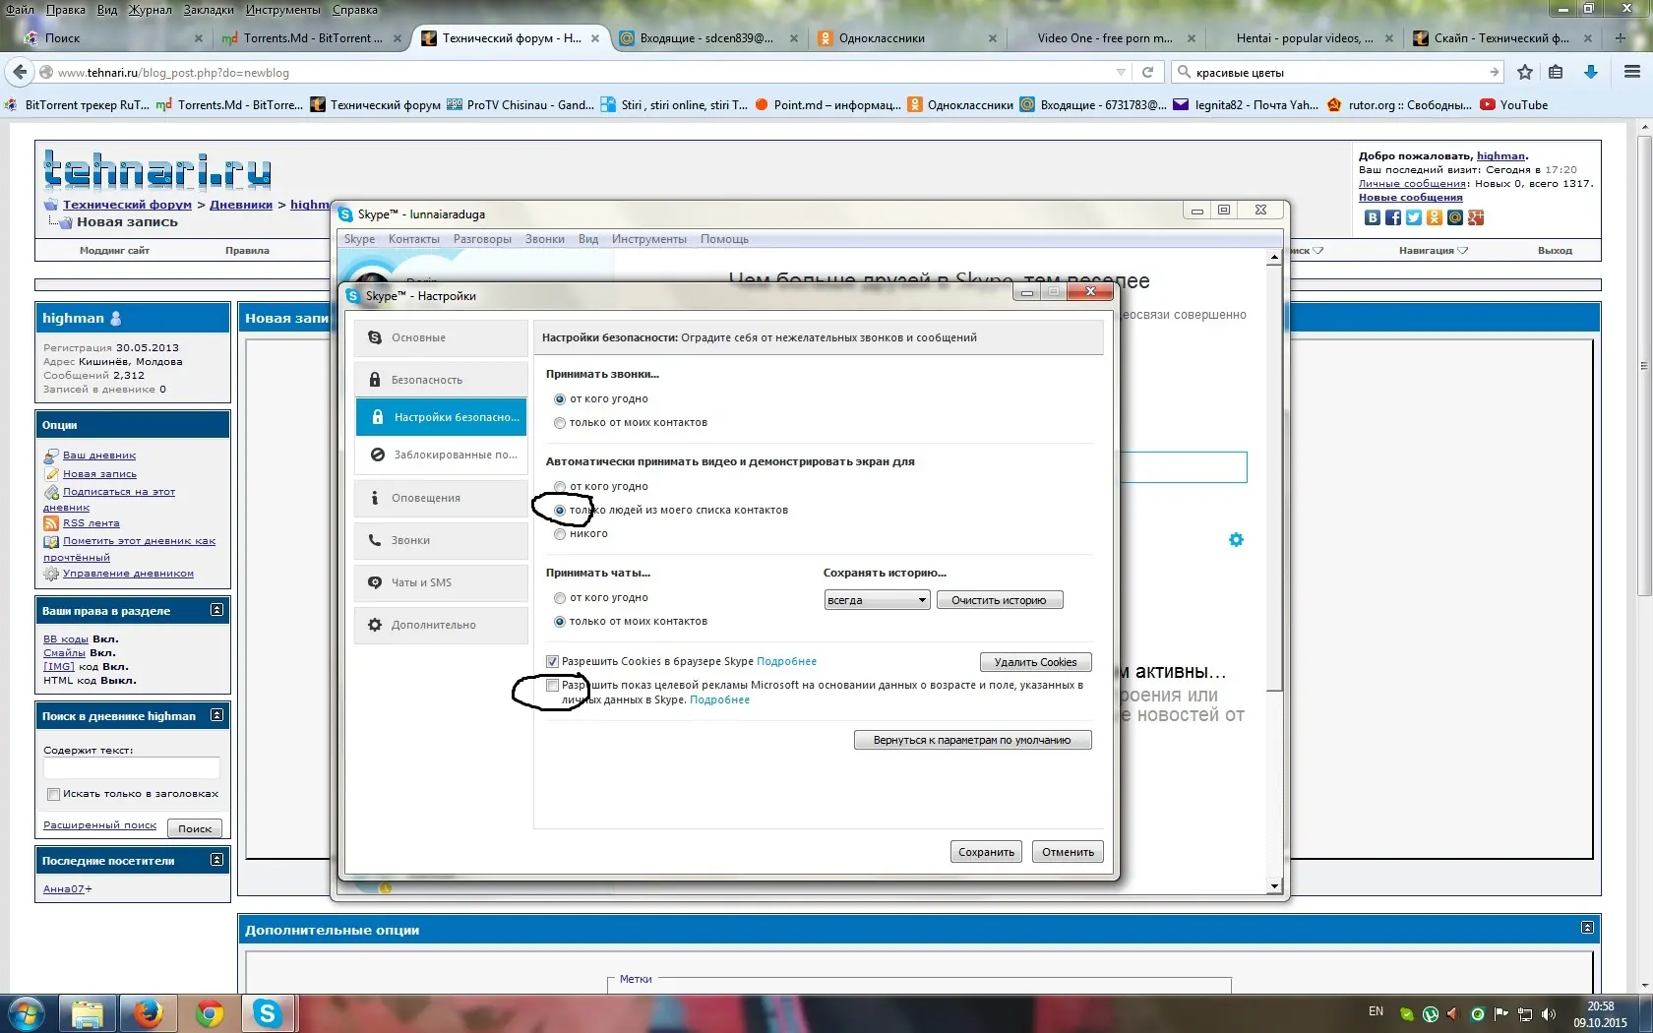Screen dimensions: 1653x1033
Task: Open uTorrent from the system tray
Action: point(1431,1013)
